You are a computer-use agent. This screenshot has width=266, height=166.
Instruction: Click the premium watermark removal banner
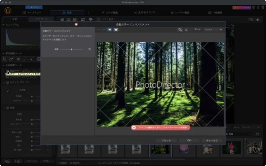(160, 127)
